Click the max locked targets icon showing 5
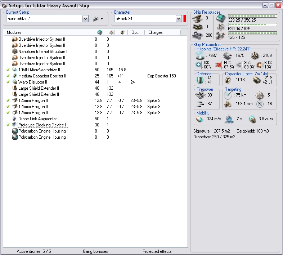The image size is (283, 255). 260,95
